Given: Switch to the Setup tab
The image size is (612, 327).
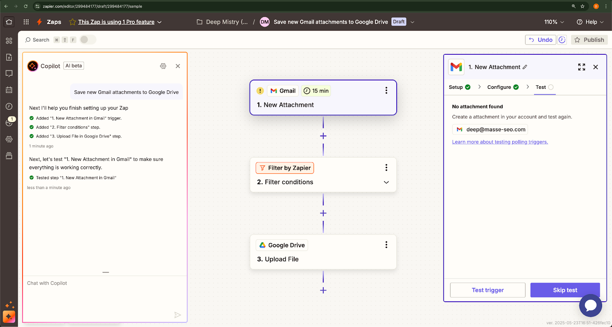Looking at the screenshot, I should tap(459, 87).
